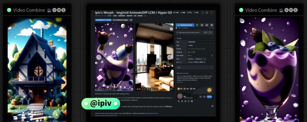Open the Reddit icon under ipiv's profile
The width and height of the screenshot is (307, 122).
(182, 101)
